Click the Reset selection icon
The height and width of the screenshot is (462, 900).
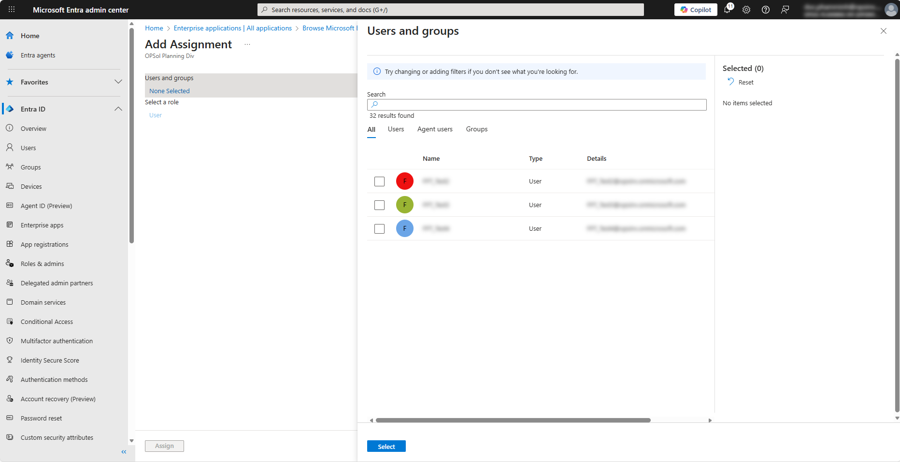click(x=731, y=82)
